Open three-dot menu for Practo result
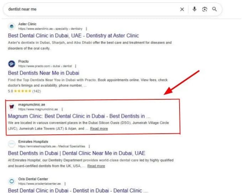 click(x=76, y=66)
